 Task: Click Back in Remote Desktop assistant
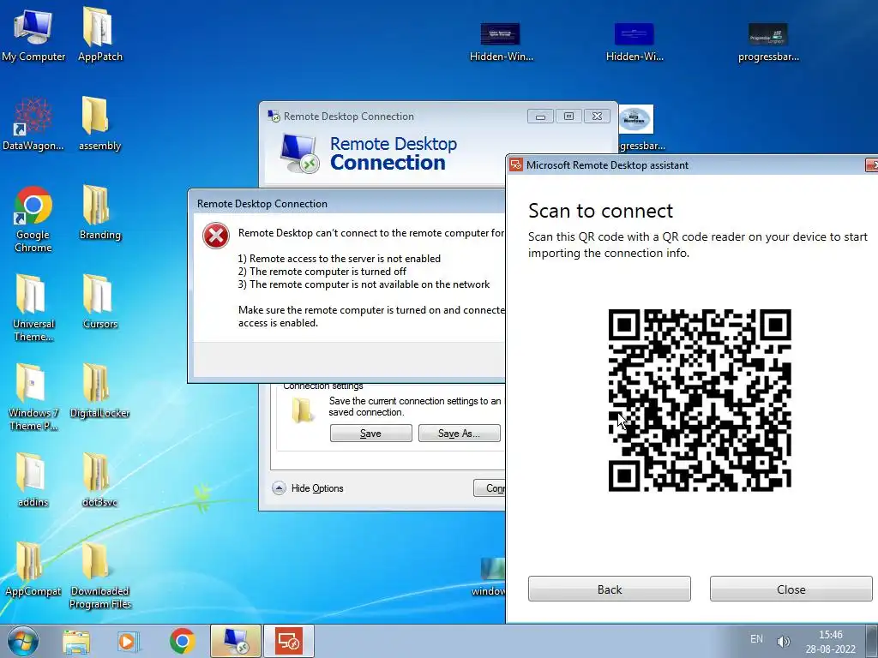click(610, 589)
